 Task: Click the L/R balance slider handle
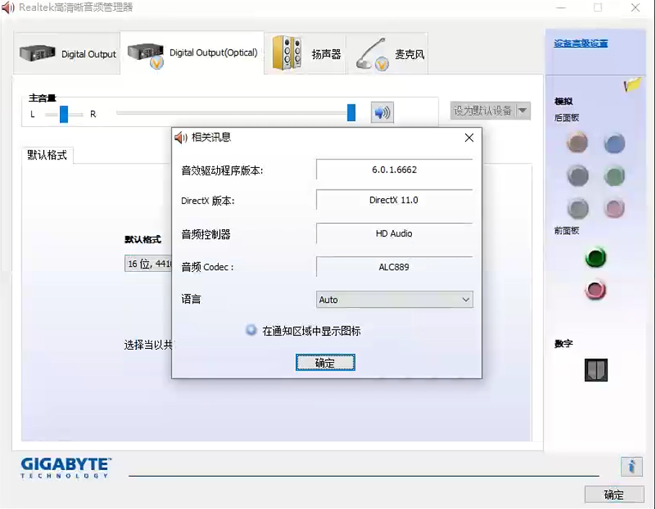(x=64, y=114)
